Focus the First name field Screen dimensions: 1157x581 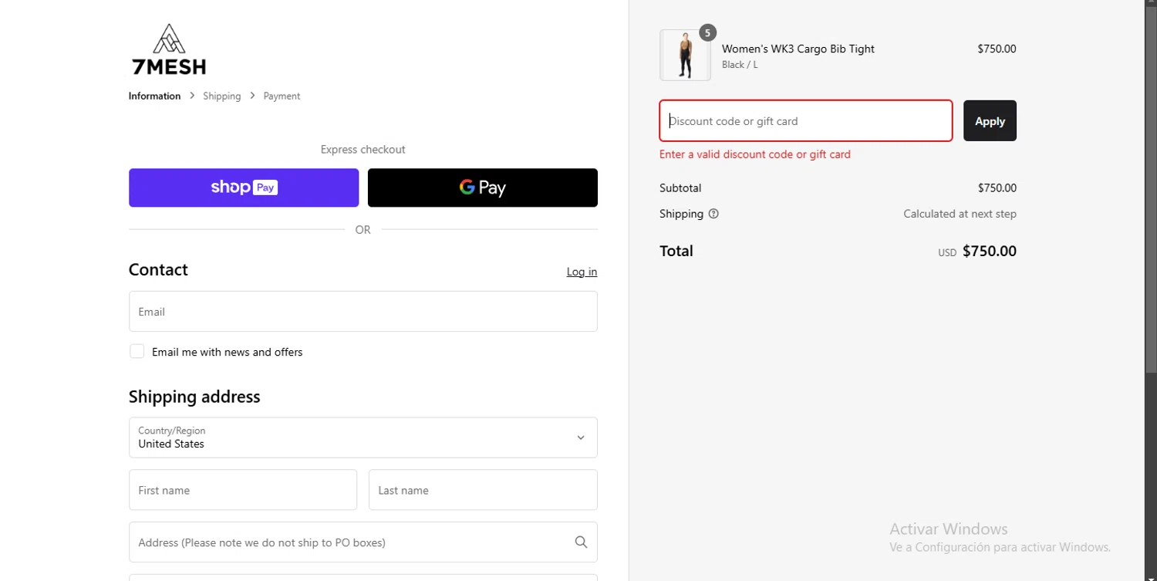click(243, 490)
